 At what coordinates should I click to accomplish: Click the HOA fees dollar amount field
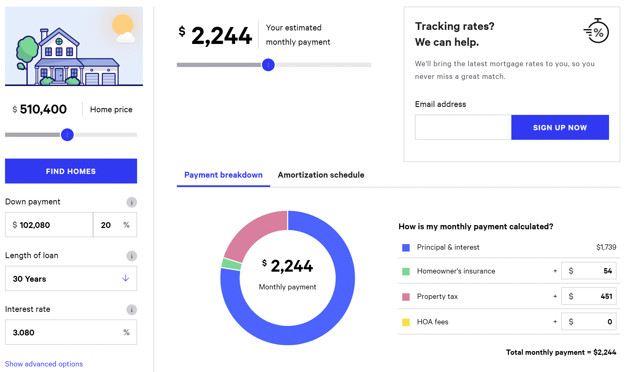[x=589, y=322]
